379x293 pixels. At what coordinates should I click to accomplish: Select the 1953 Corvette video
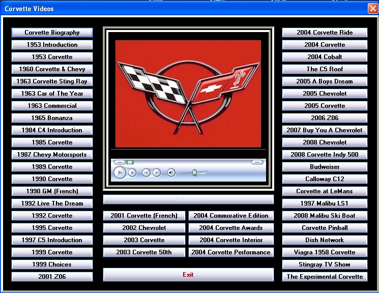coord(52,57)
